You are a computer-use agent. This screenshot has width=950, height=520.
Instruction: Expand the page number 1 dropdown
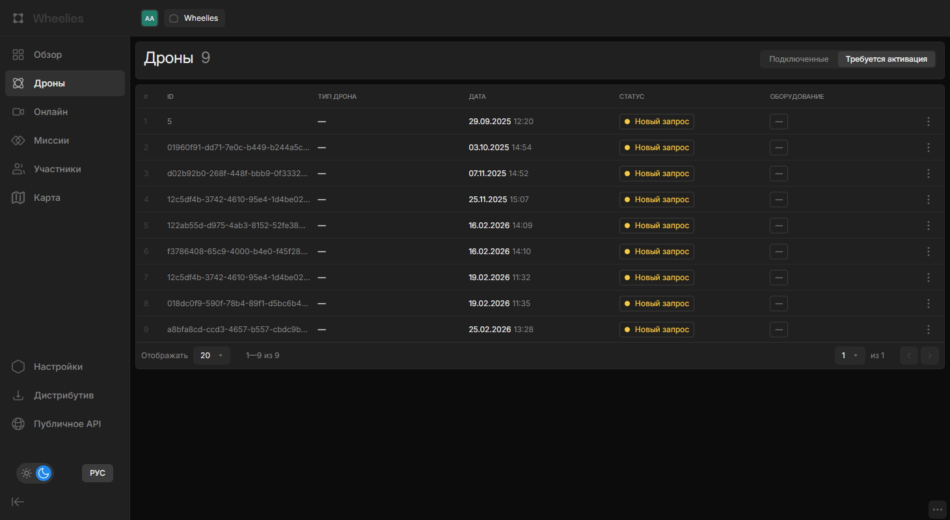[x=850, y=356]
